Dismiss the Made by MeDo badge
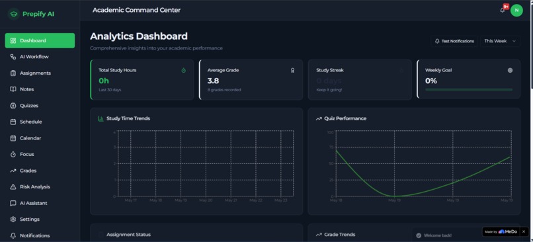Viewport: 533px width, 242px height. (524, 231)
